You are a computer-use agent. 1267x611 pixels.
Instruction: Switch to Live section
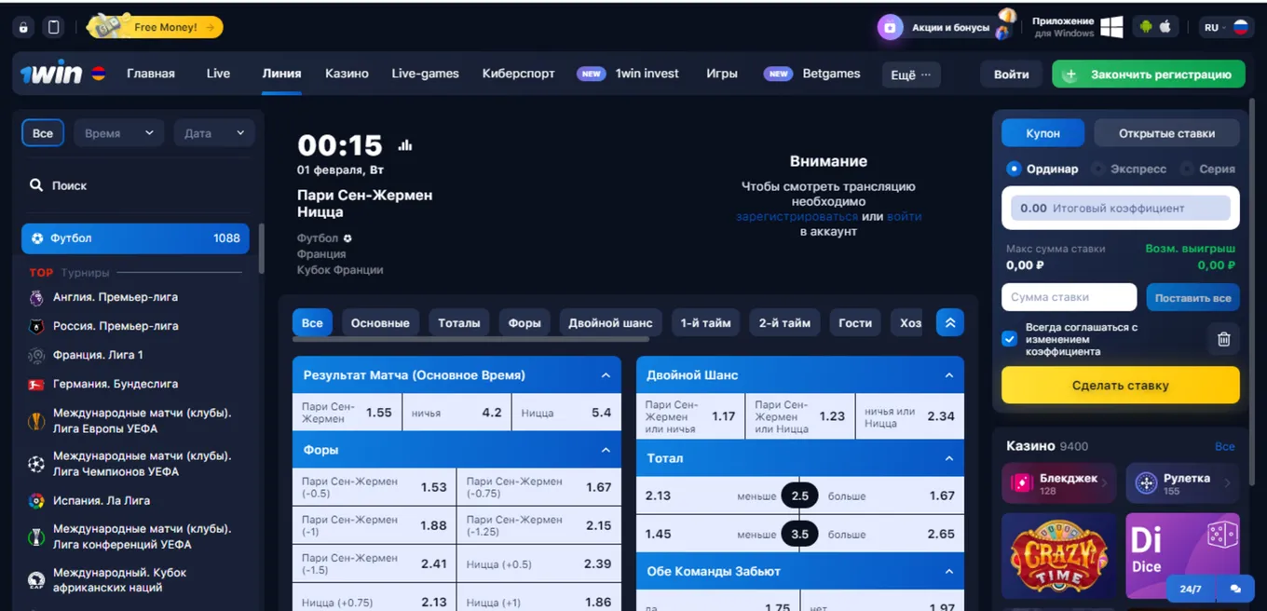click(218, 74)
